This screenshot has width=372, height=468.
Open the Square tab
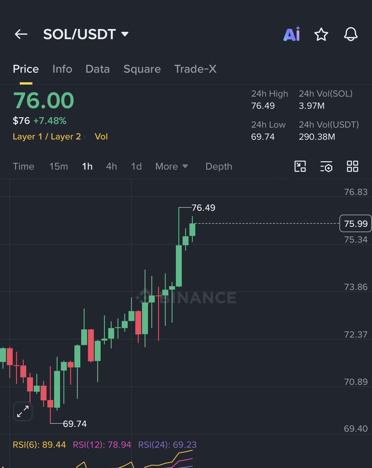coord(142,69)
